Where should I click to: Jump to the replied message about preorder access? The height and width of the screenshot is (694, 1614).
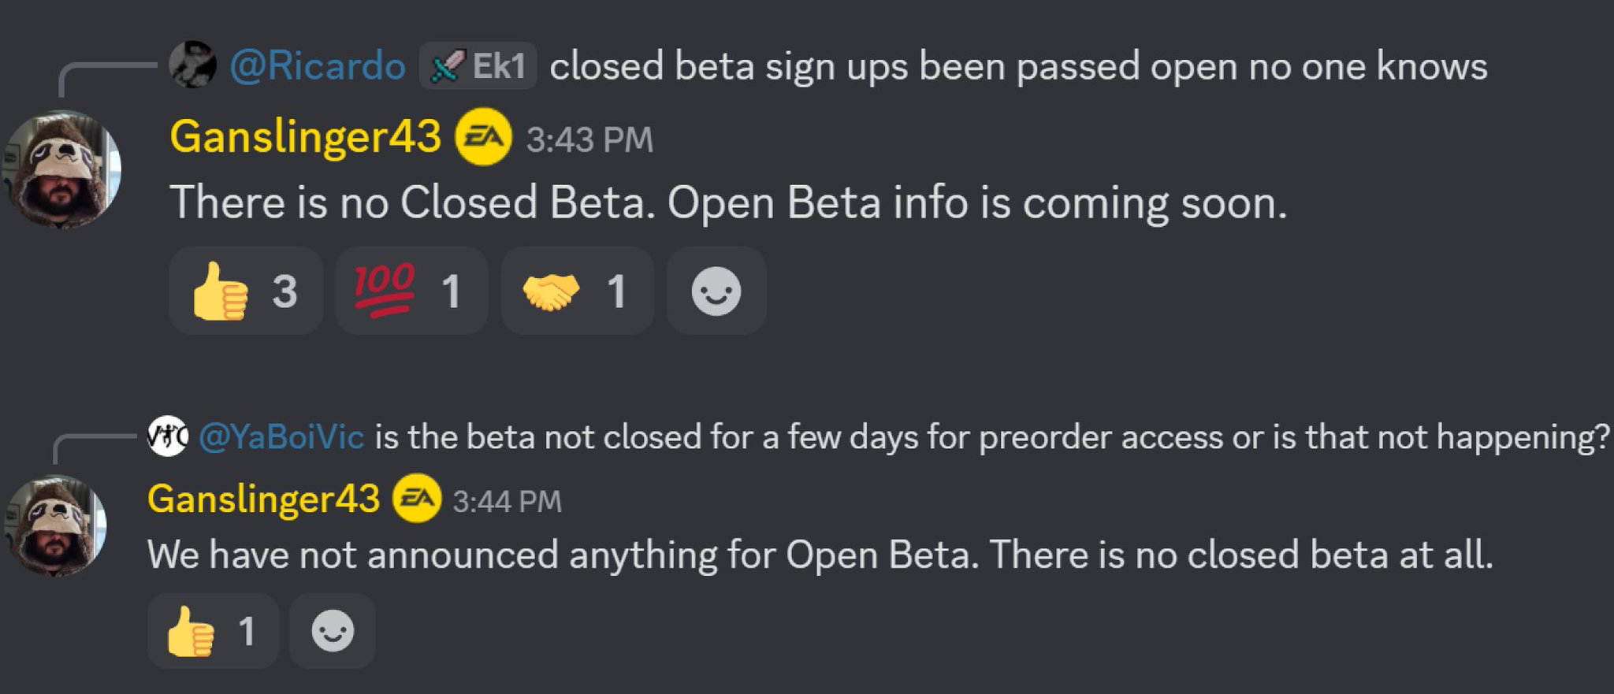tap(991, 436)
